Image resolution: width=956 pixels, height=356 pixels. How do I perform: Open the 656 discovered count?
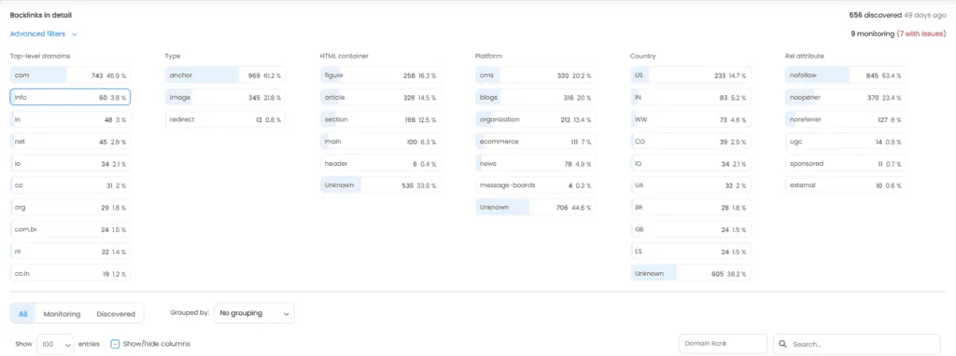(x=876, y=15)
